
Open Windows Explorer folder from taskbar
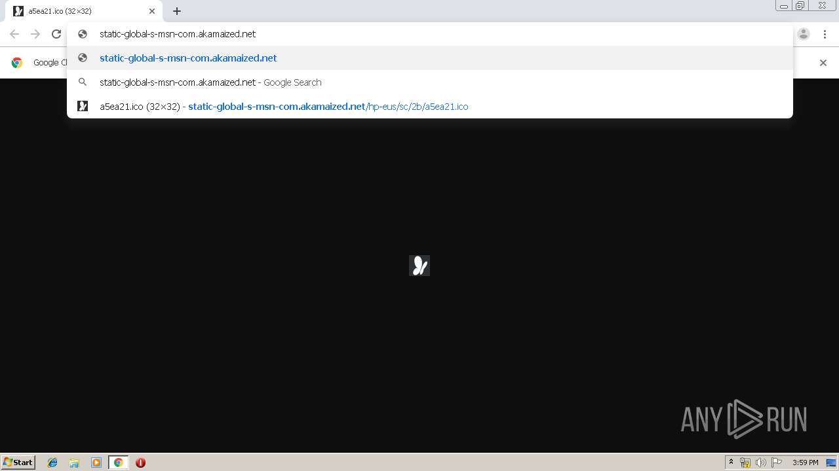click(74, 462)
